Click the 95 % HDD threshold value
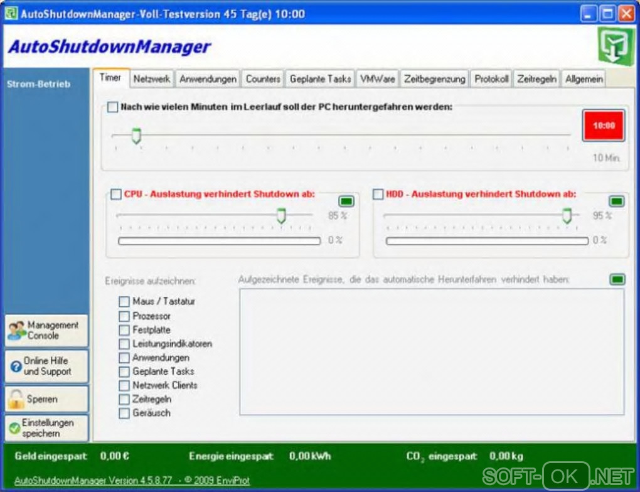Viewport: 640px width, 492px height. 602,216
